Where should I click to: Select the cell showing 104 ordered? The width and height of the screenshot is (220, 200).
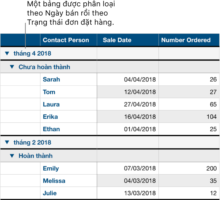[189, 117]
